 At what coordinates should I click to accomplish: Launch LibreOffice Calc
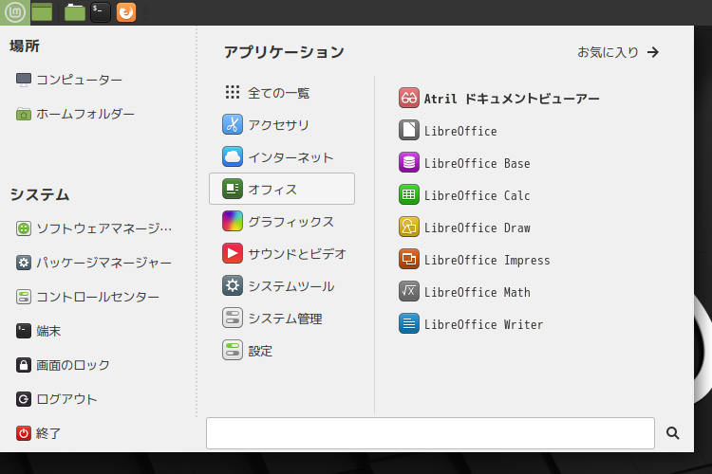[x=464, y=195]
